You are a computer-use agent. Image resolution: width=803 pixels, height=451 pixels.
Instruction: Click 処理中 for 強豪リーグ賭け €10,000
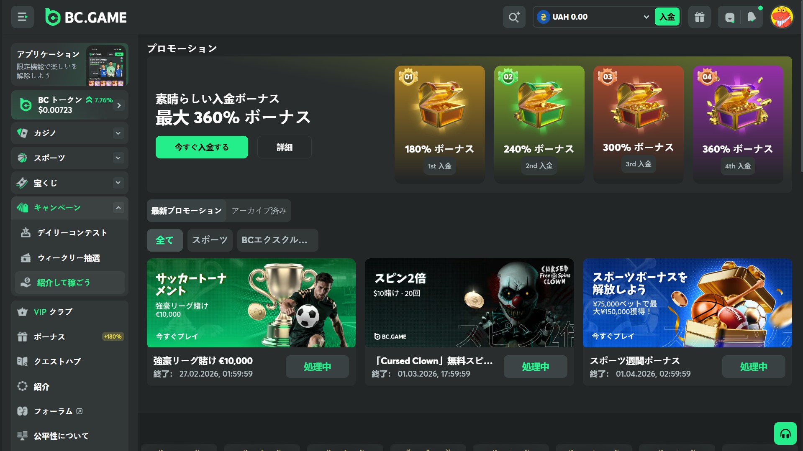coord(317,367)
